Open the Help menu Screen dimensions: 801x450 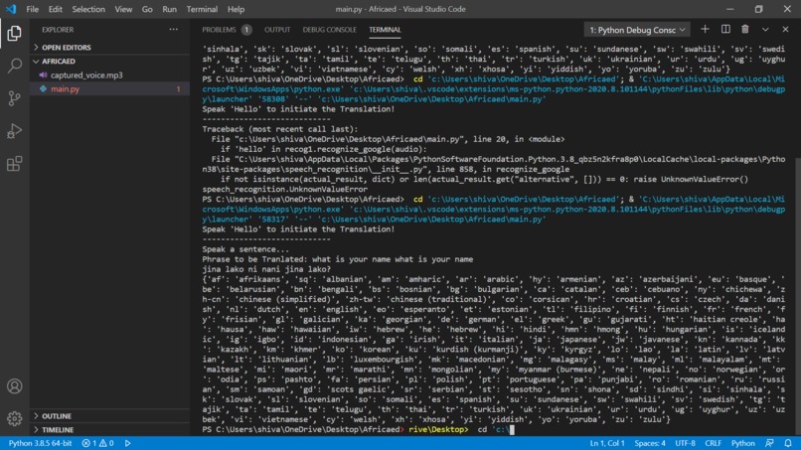(x=236, y=9)
